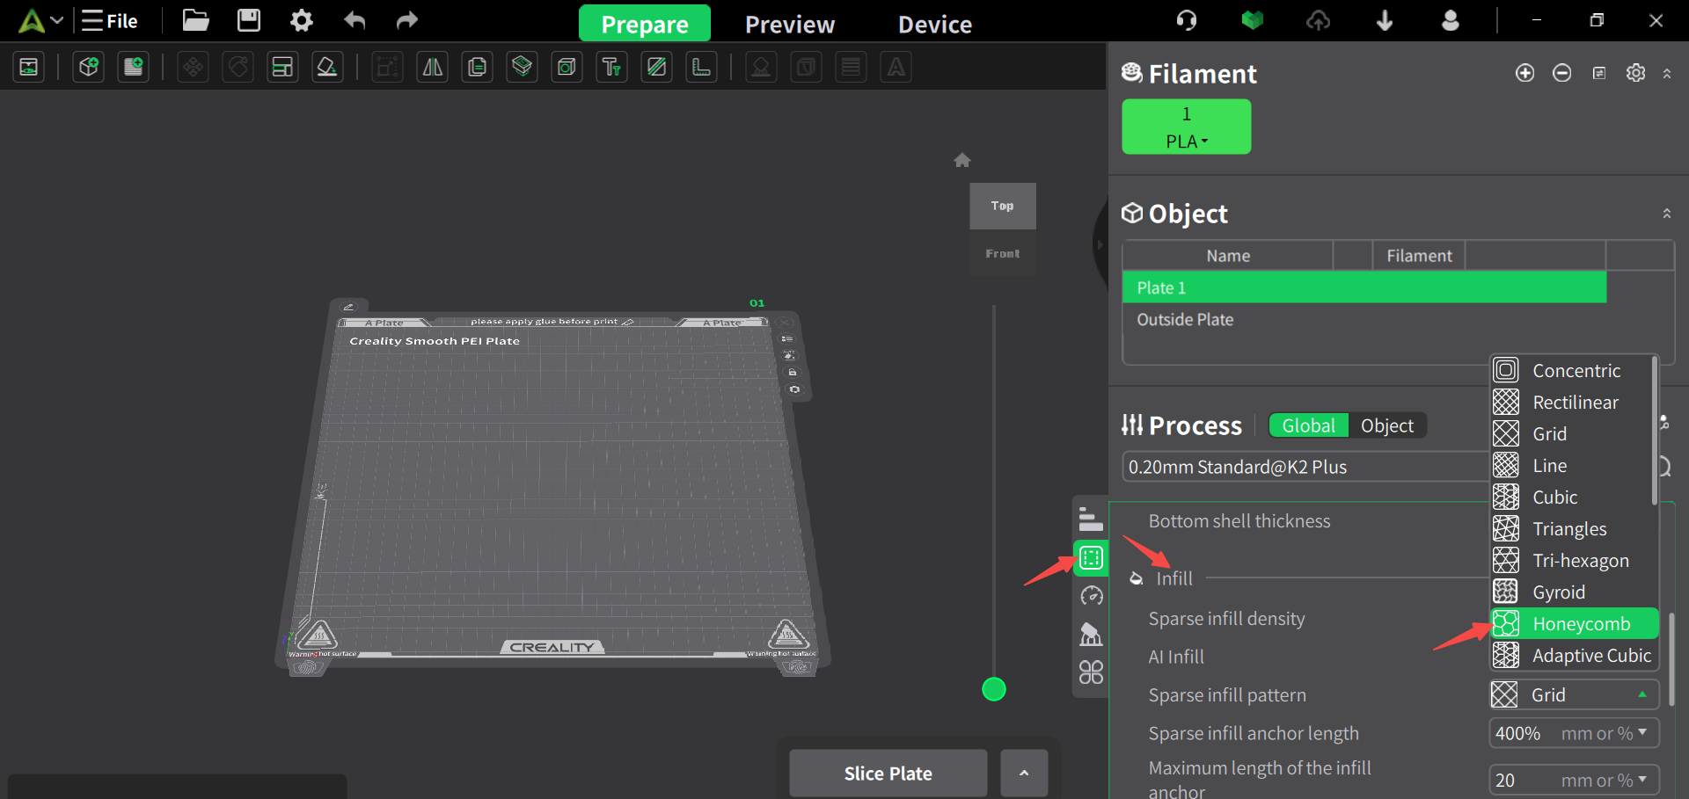Open the Infill settings sidebar icon
Screen dimensions: 1689x799
coord(1091,558)
